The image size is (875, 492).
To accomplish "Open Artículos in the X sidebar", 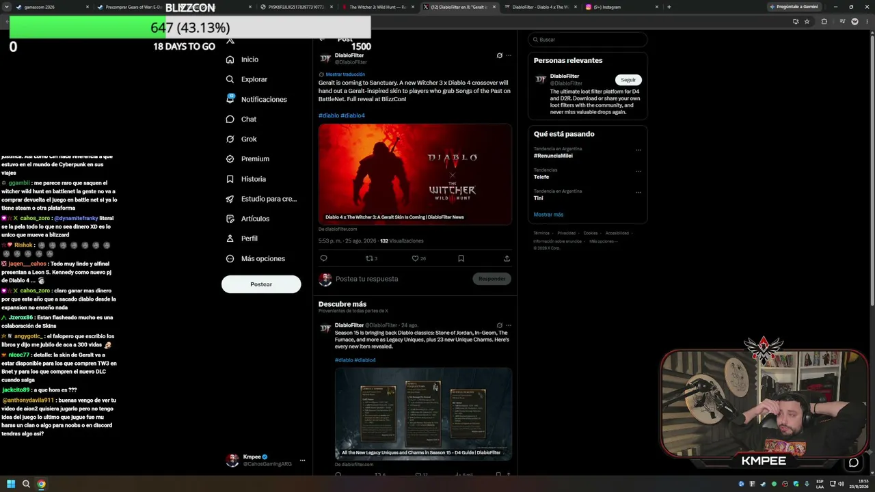I will coord(247,219).
